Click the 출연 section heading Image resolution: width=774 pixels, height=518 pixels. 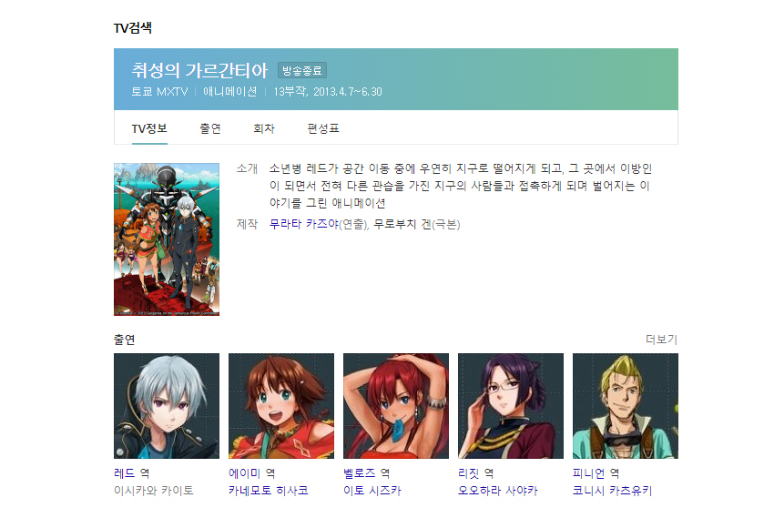click(x=125, y=340)
